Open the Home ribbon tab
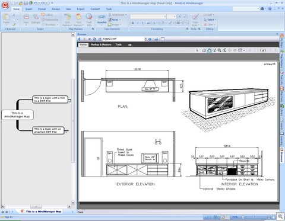This screenshot has width=285, height=221. [16, 9]
